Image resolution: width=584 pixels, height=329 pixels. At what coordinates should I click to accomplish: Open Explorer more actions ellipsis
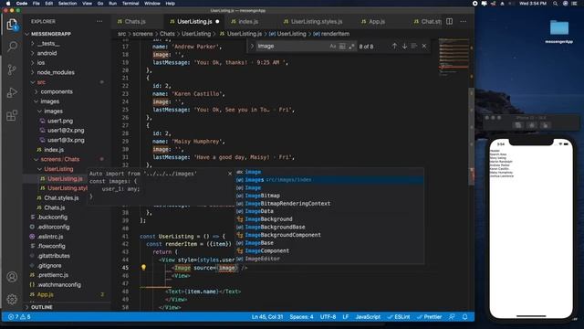(x=99, y=22)
